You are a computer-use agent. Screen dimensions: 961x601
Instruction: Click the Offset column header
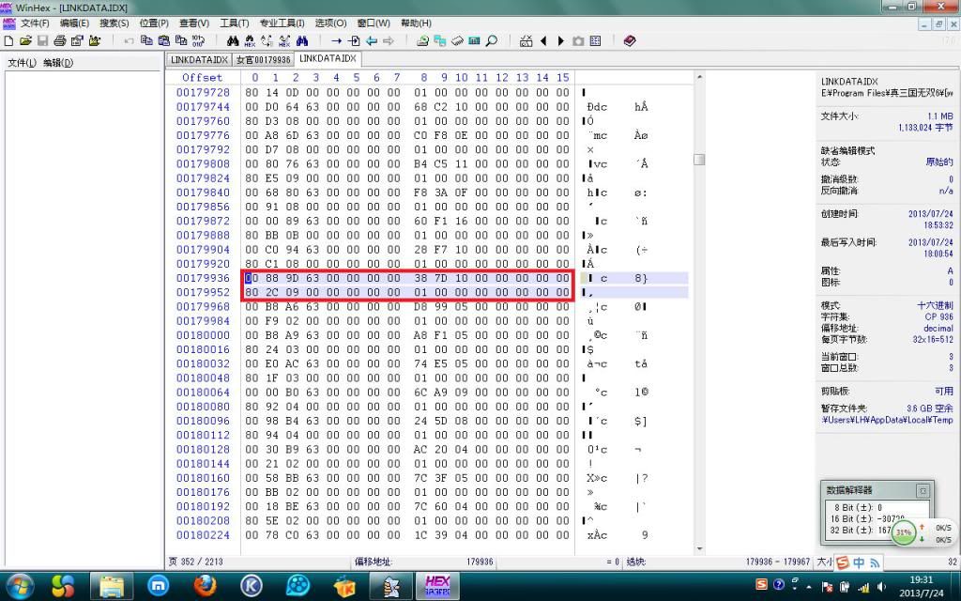[x=203, y=77]
